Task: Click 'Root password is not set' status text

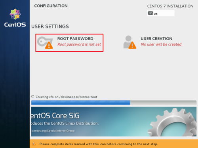Action: tap(79, 45)
